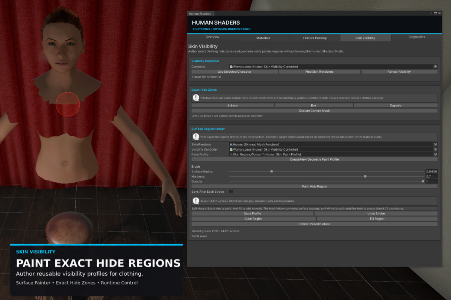Click the 'Profile saved' status text

(199, 236)
